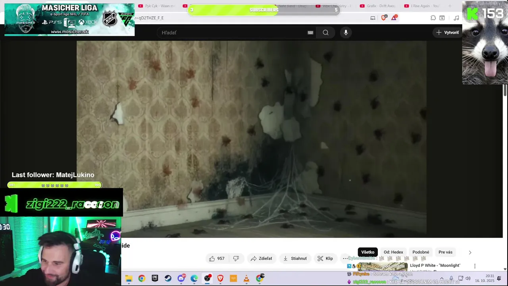Open Steam from taskbar
This screenshot has height=286, width=508.
pyautogui.click(x=168, y=278)
